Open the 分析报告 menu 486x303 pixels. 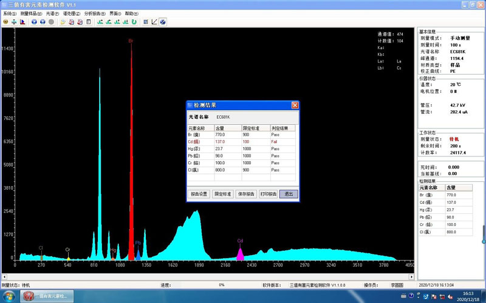point(94,13)
